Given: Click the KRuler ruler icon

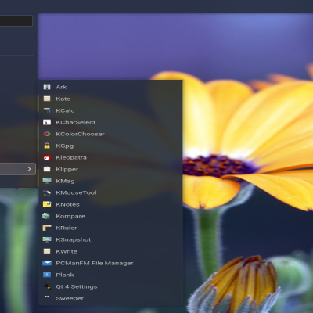Looking at the screenshot, I should (x=47, y=228).
